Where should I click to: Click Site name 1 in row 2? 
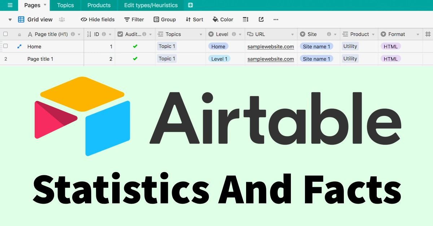point(316,59)
